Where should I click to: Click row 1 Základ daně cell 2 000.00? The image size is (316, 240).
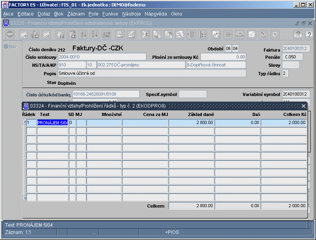pyautogui.click(x=191, y=123)
